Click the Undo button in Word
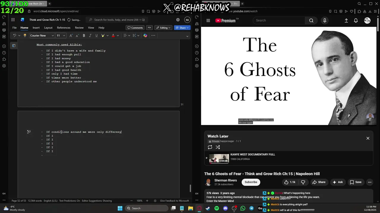This screenshot has width=380, height=213. (x=15, y=35)
